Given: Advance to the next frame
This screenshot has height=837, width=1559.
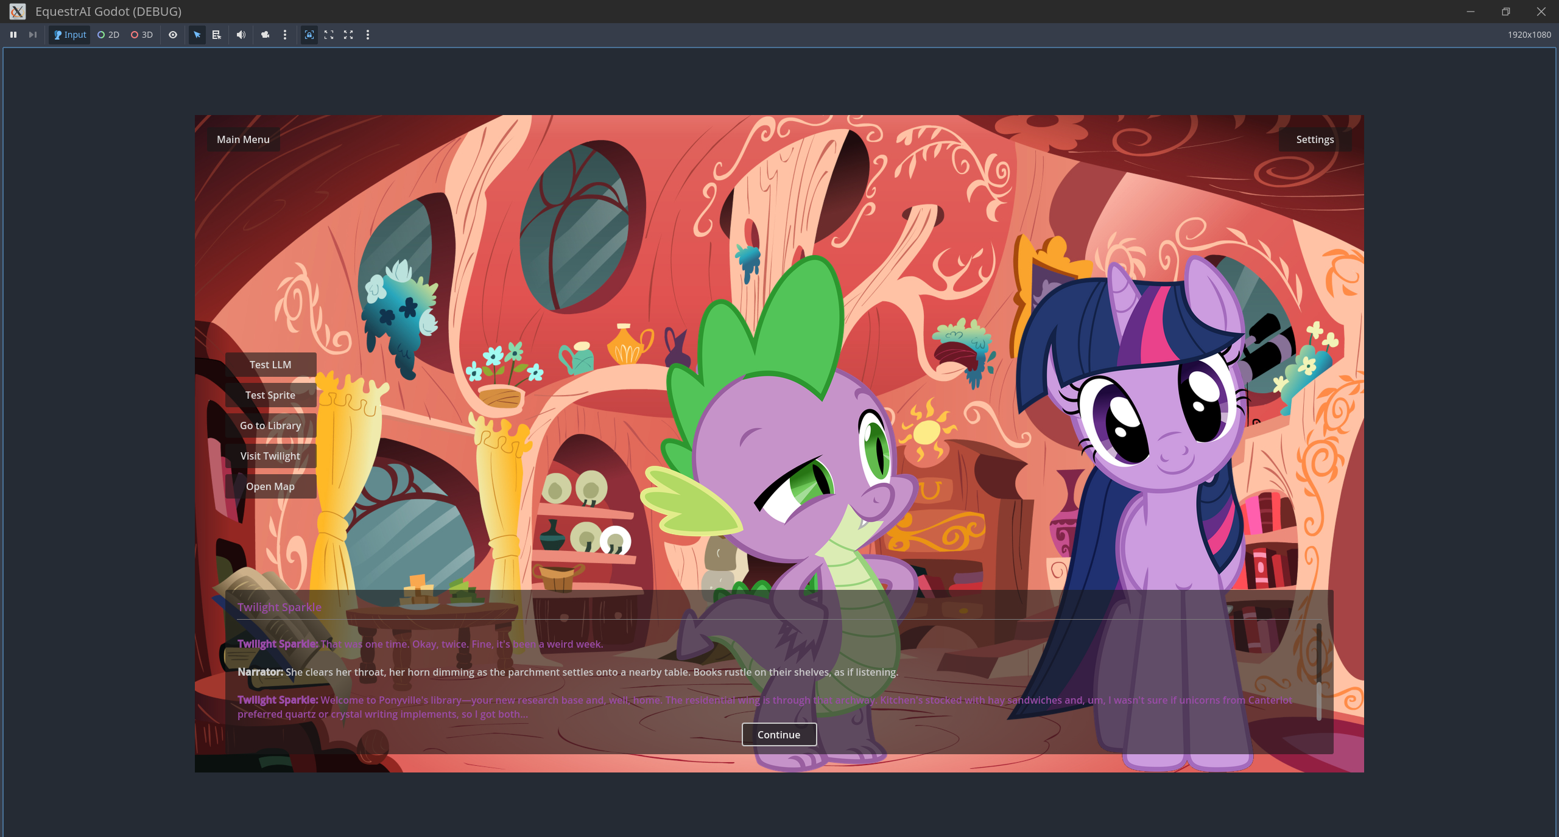Looking at the screenshot, I should click(x=33, y=35).
